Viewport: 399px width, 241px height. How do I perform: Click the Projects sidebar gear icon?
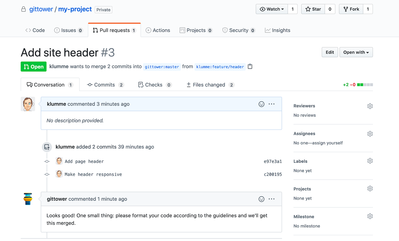(370, 188)
